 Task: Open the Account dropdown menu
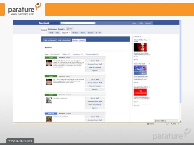[149, 23]
